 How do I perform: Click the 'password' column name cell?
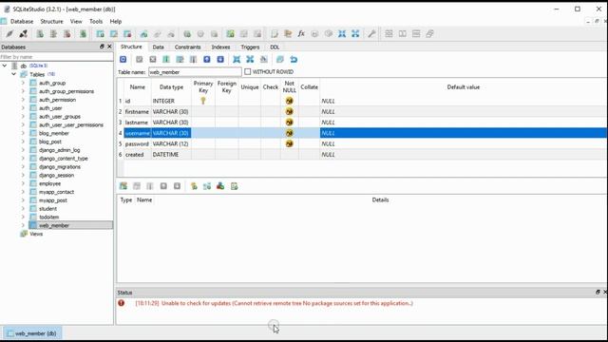(137, 143)
